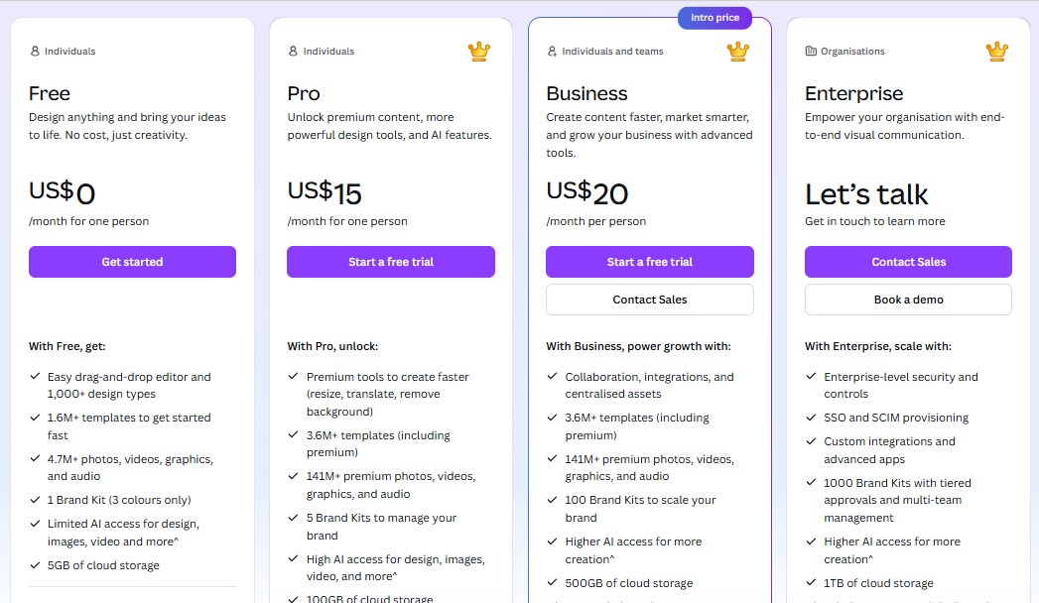
Task: Click the checkmark beside 1TB of cloud storage
Action: point(810,583)
